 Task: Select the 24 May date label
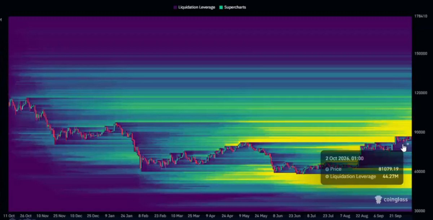[x=261, y=216]
